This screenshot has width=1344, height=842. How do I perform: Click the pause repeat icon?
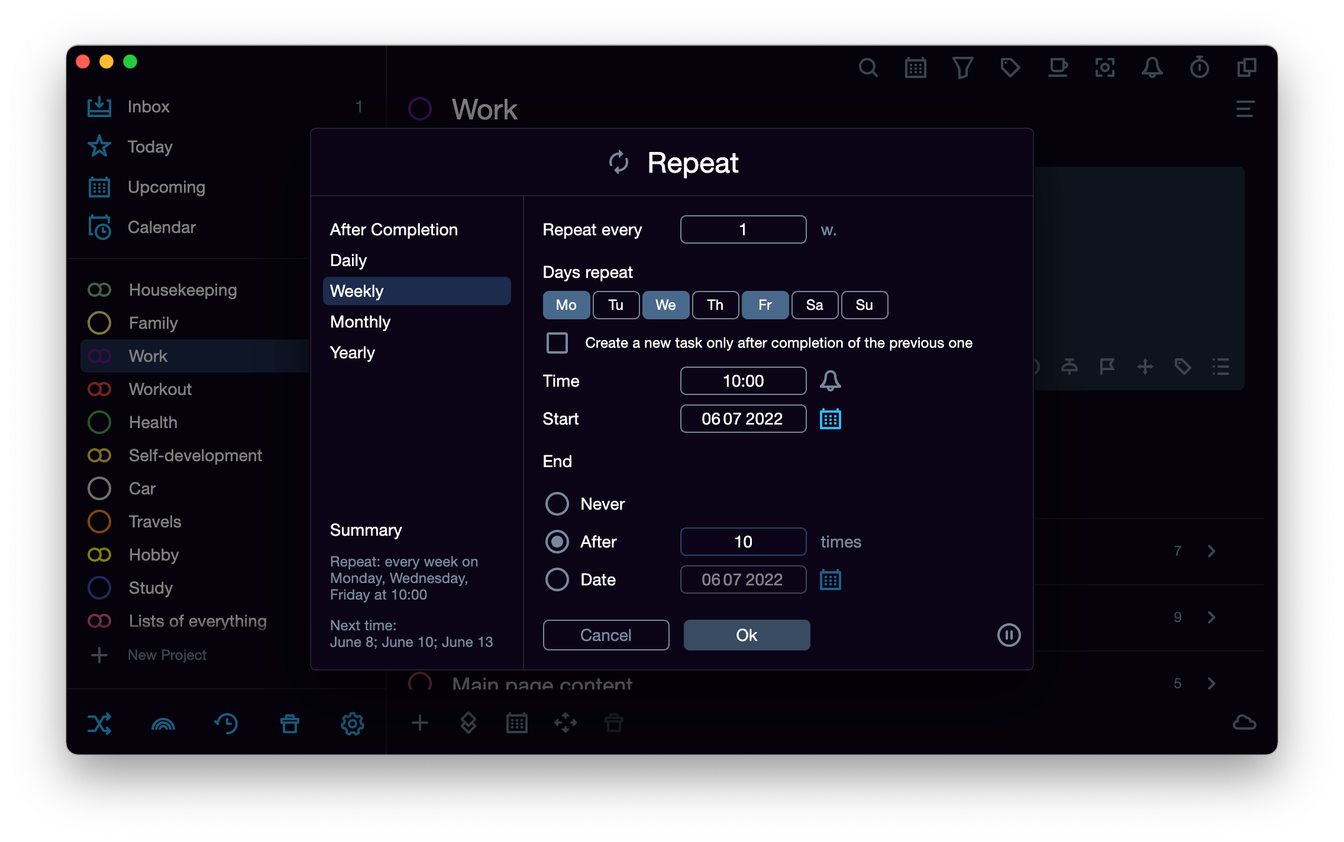tap(1009, 635)
